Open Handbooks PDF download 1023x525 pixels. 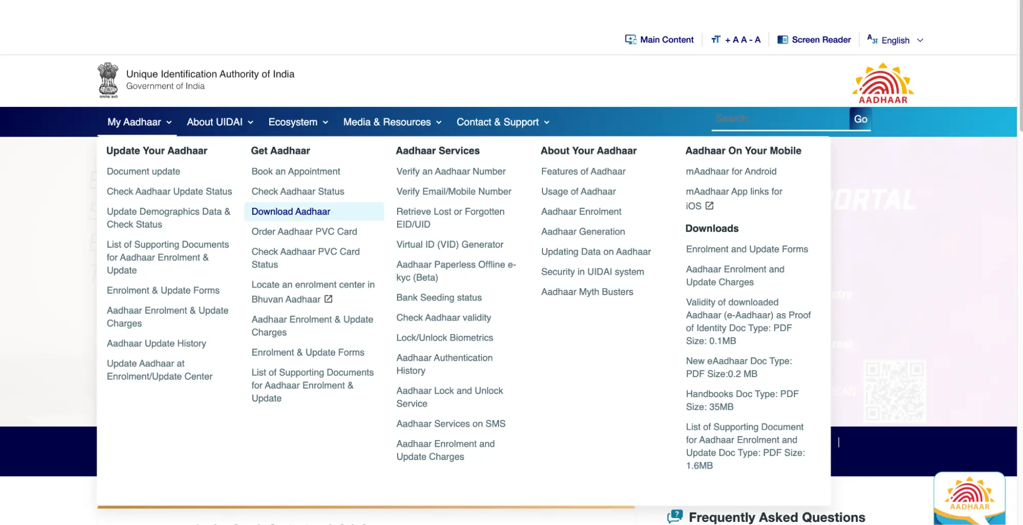tap(742, 400)
